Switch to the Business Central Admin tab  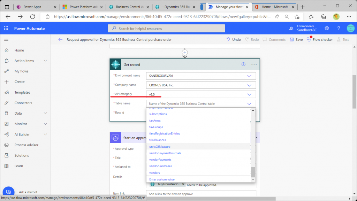coord(130,7)
